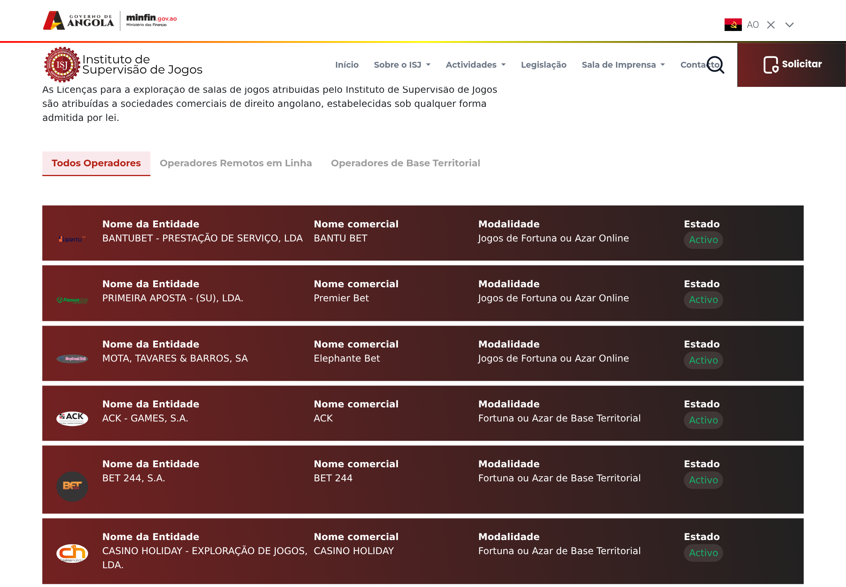Go to Início menu item
This screenshot has height=587, width=846.
(347, 65)
